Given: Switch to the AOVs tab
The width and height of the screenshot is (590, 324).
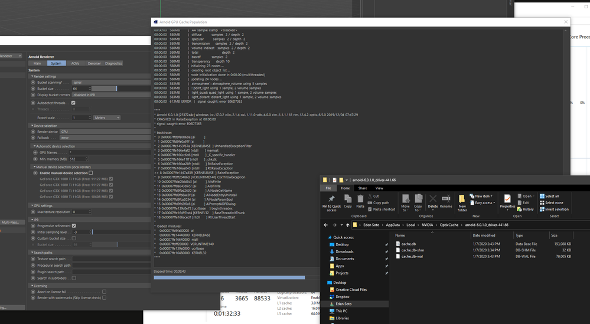Looking at the screenshot, I should (x=75, y=63).
